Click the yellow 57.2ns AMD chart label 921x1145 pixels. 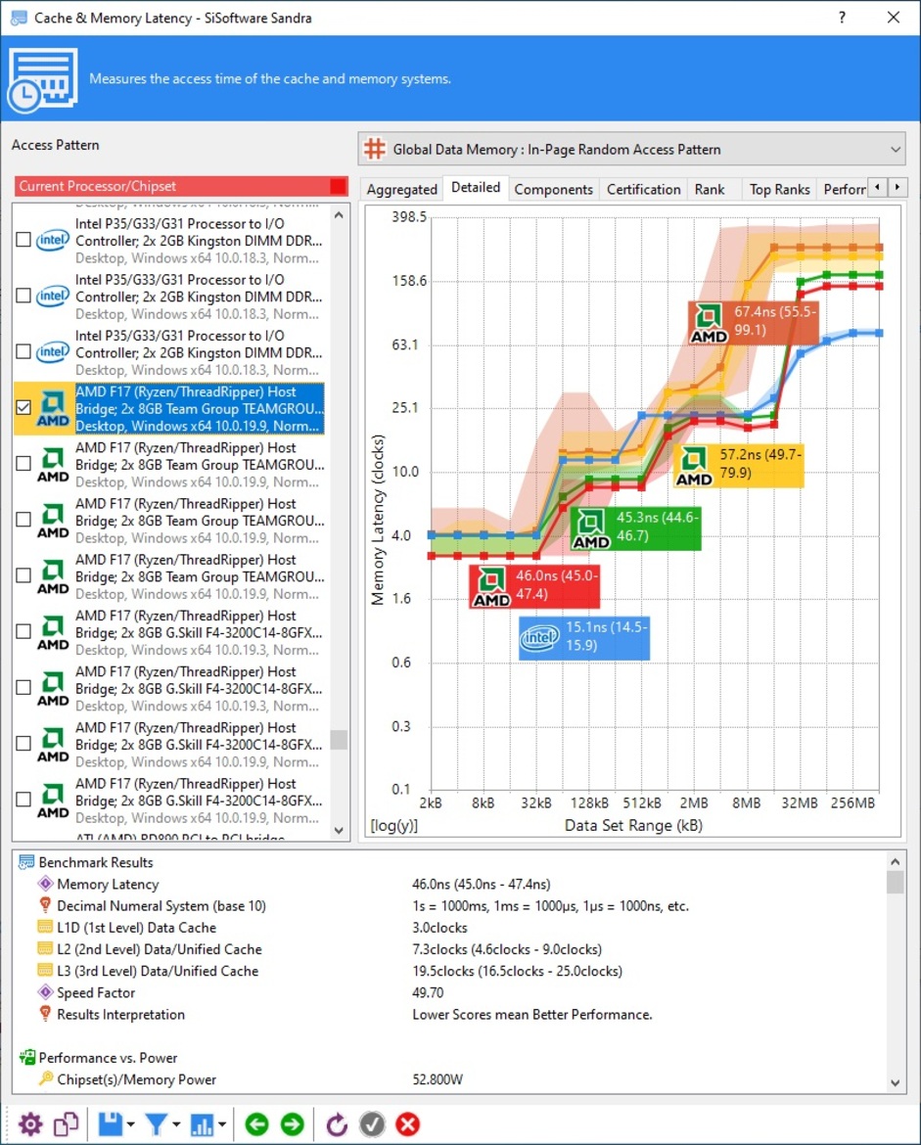pyautogui.click(x=738, y=465)
